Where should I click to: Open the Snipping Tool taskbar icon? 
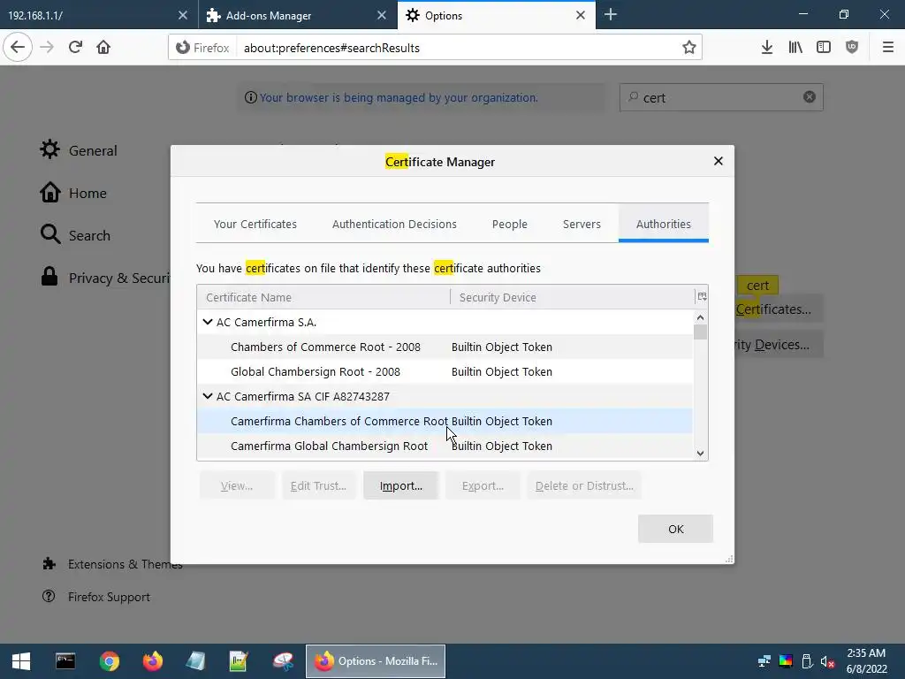(283, 661)
